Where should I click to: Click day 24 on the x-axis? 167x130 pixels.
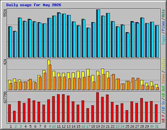[x=122, y=126]
